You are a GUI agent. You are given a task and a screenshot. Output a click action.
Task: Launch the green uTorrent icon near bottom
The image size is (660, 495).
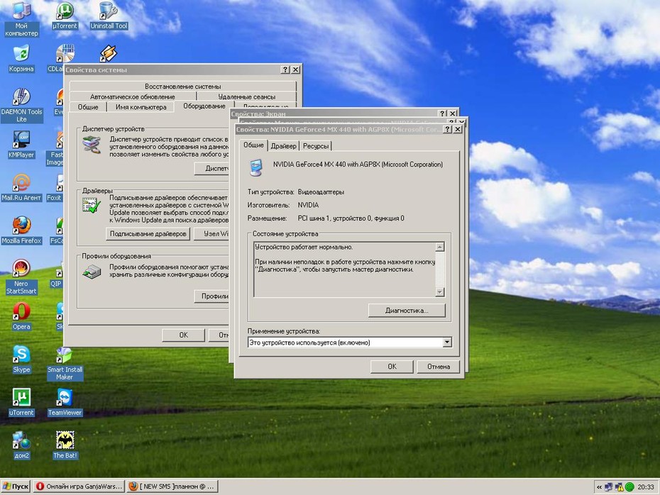point(21,403)
